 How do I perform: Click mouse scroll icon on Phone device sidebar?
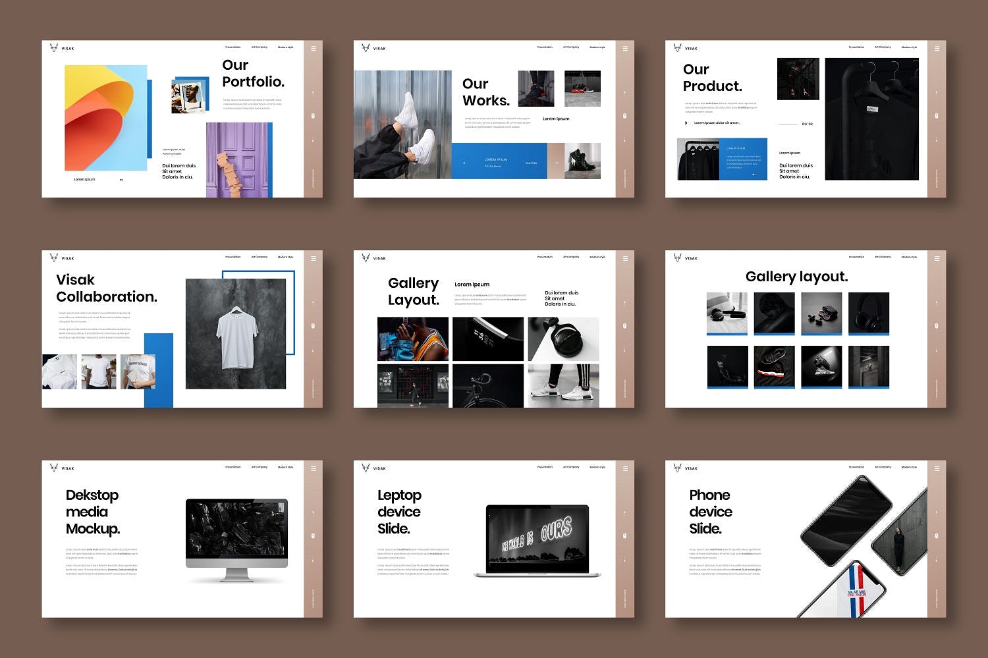point(937,536)
